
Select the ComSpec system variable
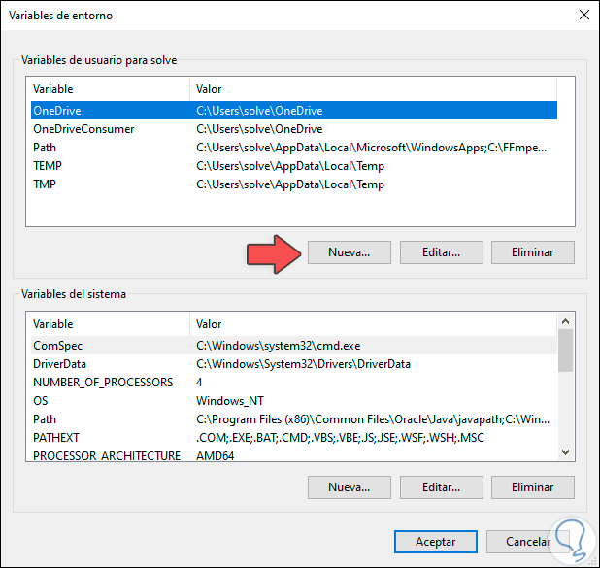(58, 345)
